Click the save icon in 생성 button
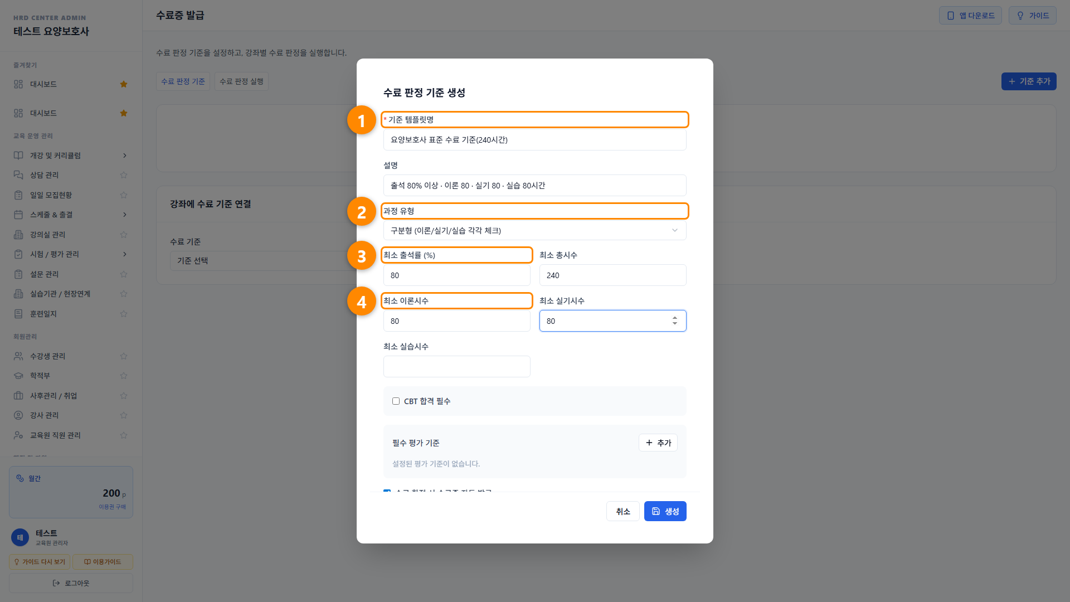This screenshot has height=602, width=1070. (656, 511)
